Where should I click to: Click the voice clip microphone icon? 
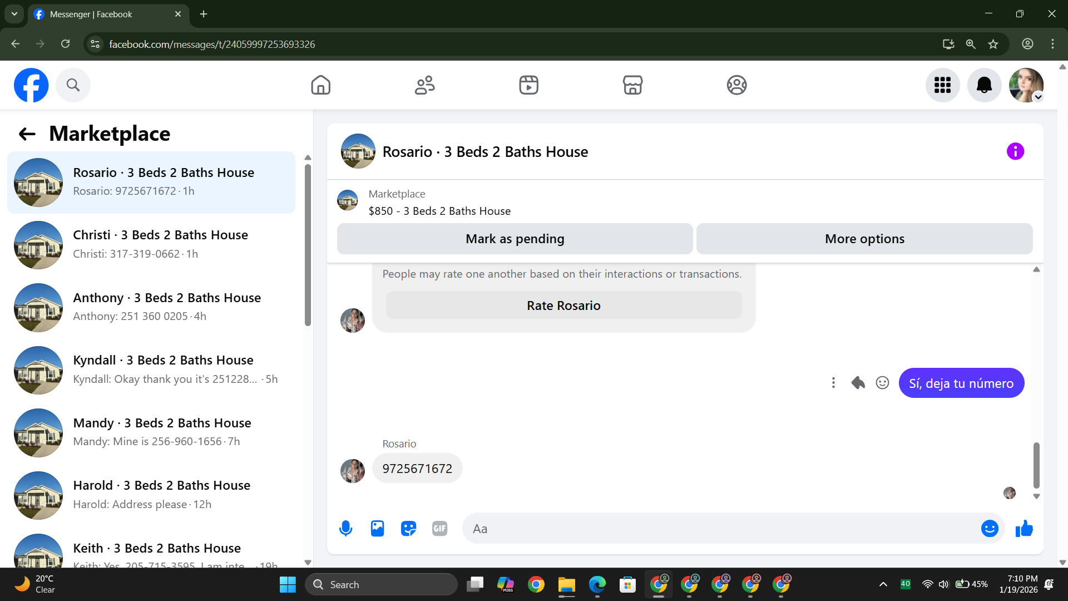(x=345, y=529)
